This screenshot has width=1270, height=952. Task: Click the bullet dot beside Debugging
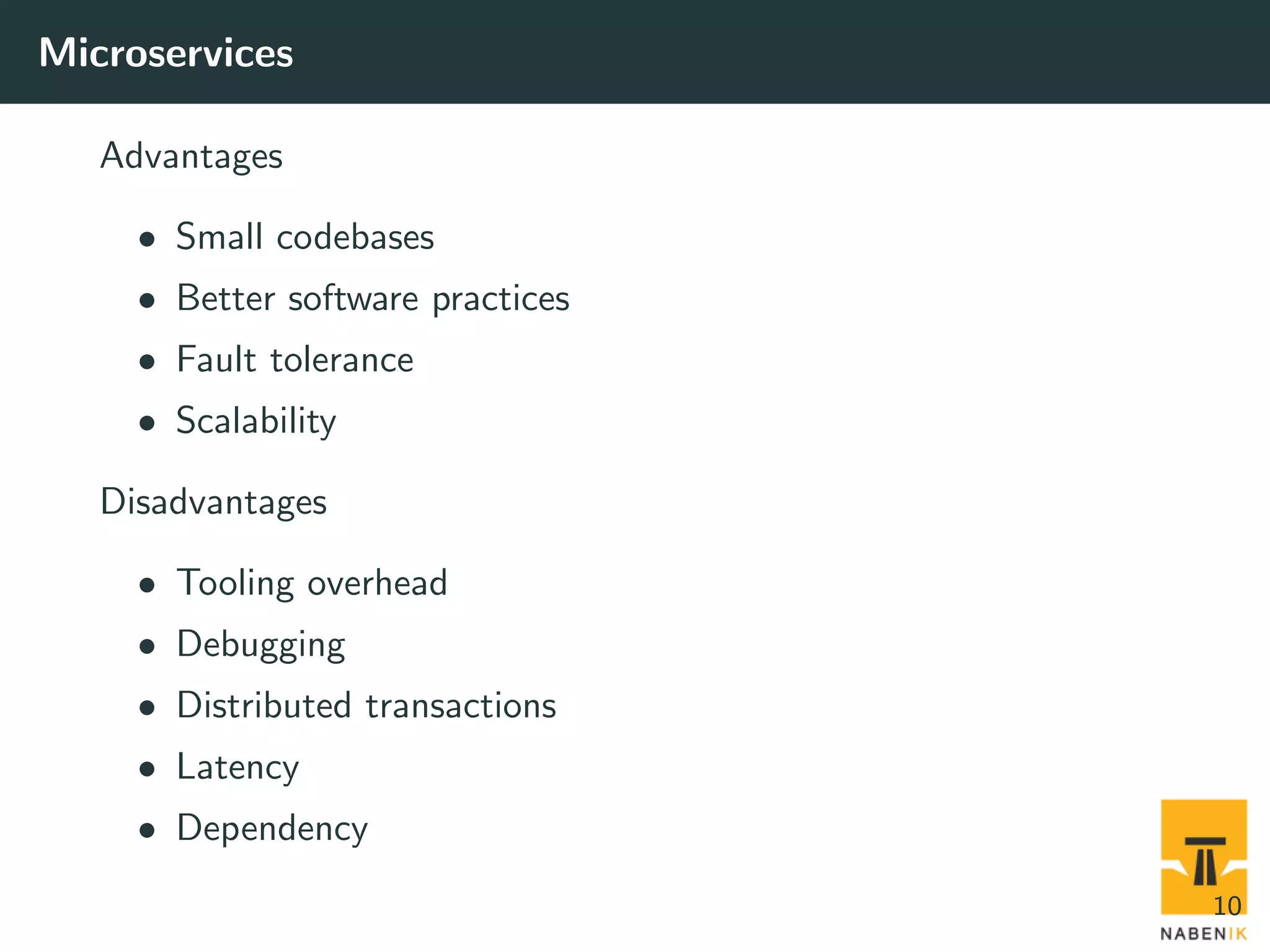147,646
